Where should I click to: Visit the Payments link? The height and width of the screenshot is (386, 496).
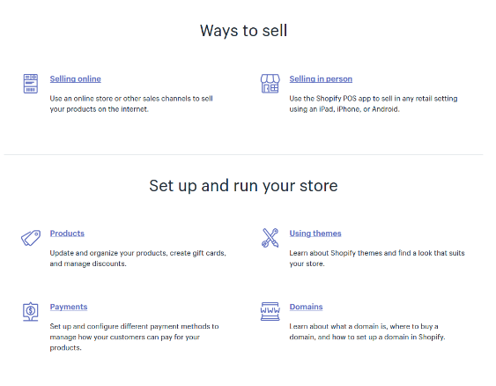coord(69,307)
